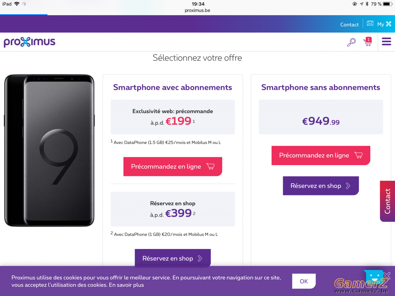This screenshot has height=296, width=395.
Task: Select the €199 web-exclusive preorder box
Action: 173,117
